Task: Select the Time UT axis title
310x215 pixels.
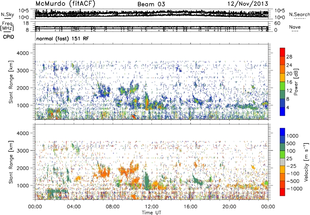Action: point(152,213)
